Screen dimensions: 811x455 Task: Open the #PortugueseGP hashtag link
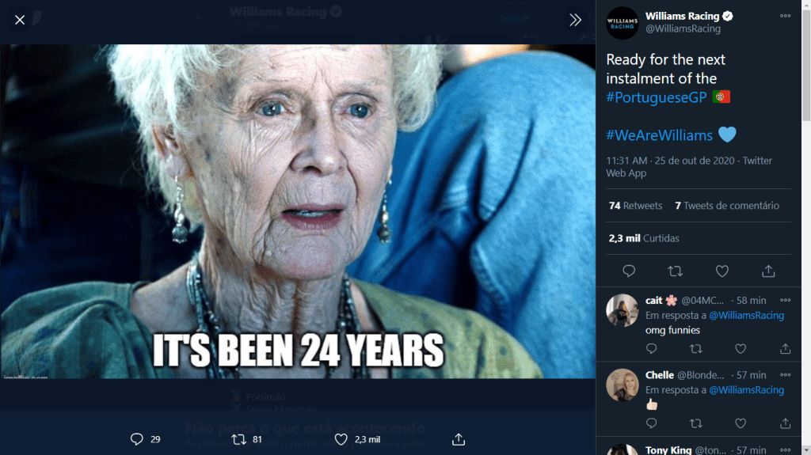coord(657,97)
